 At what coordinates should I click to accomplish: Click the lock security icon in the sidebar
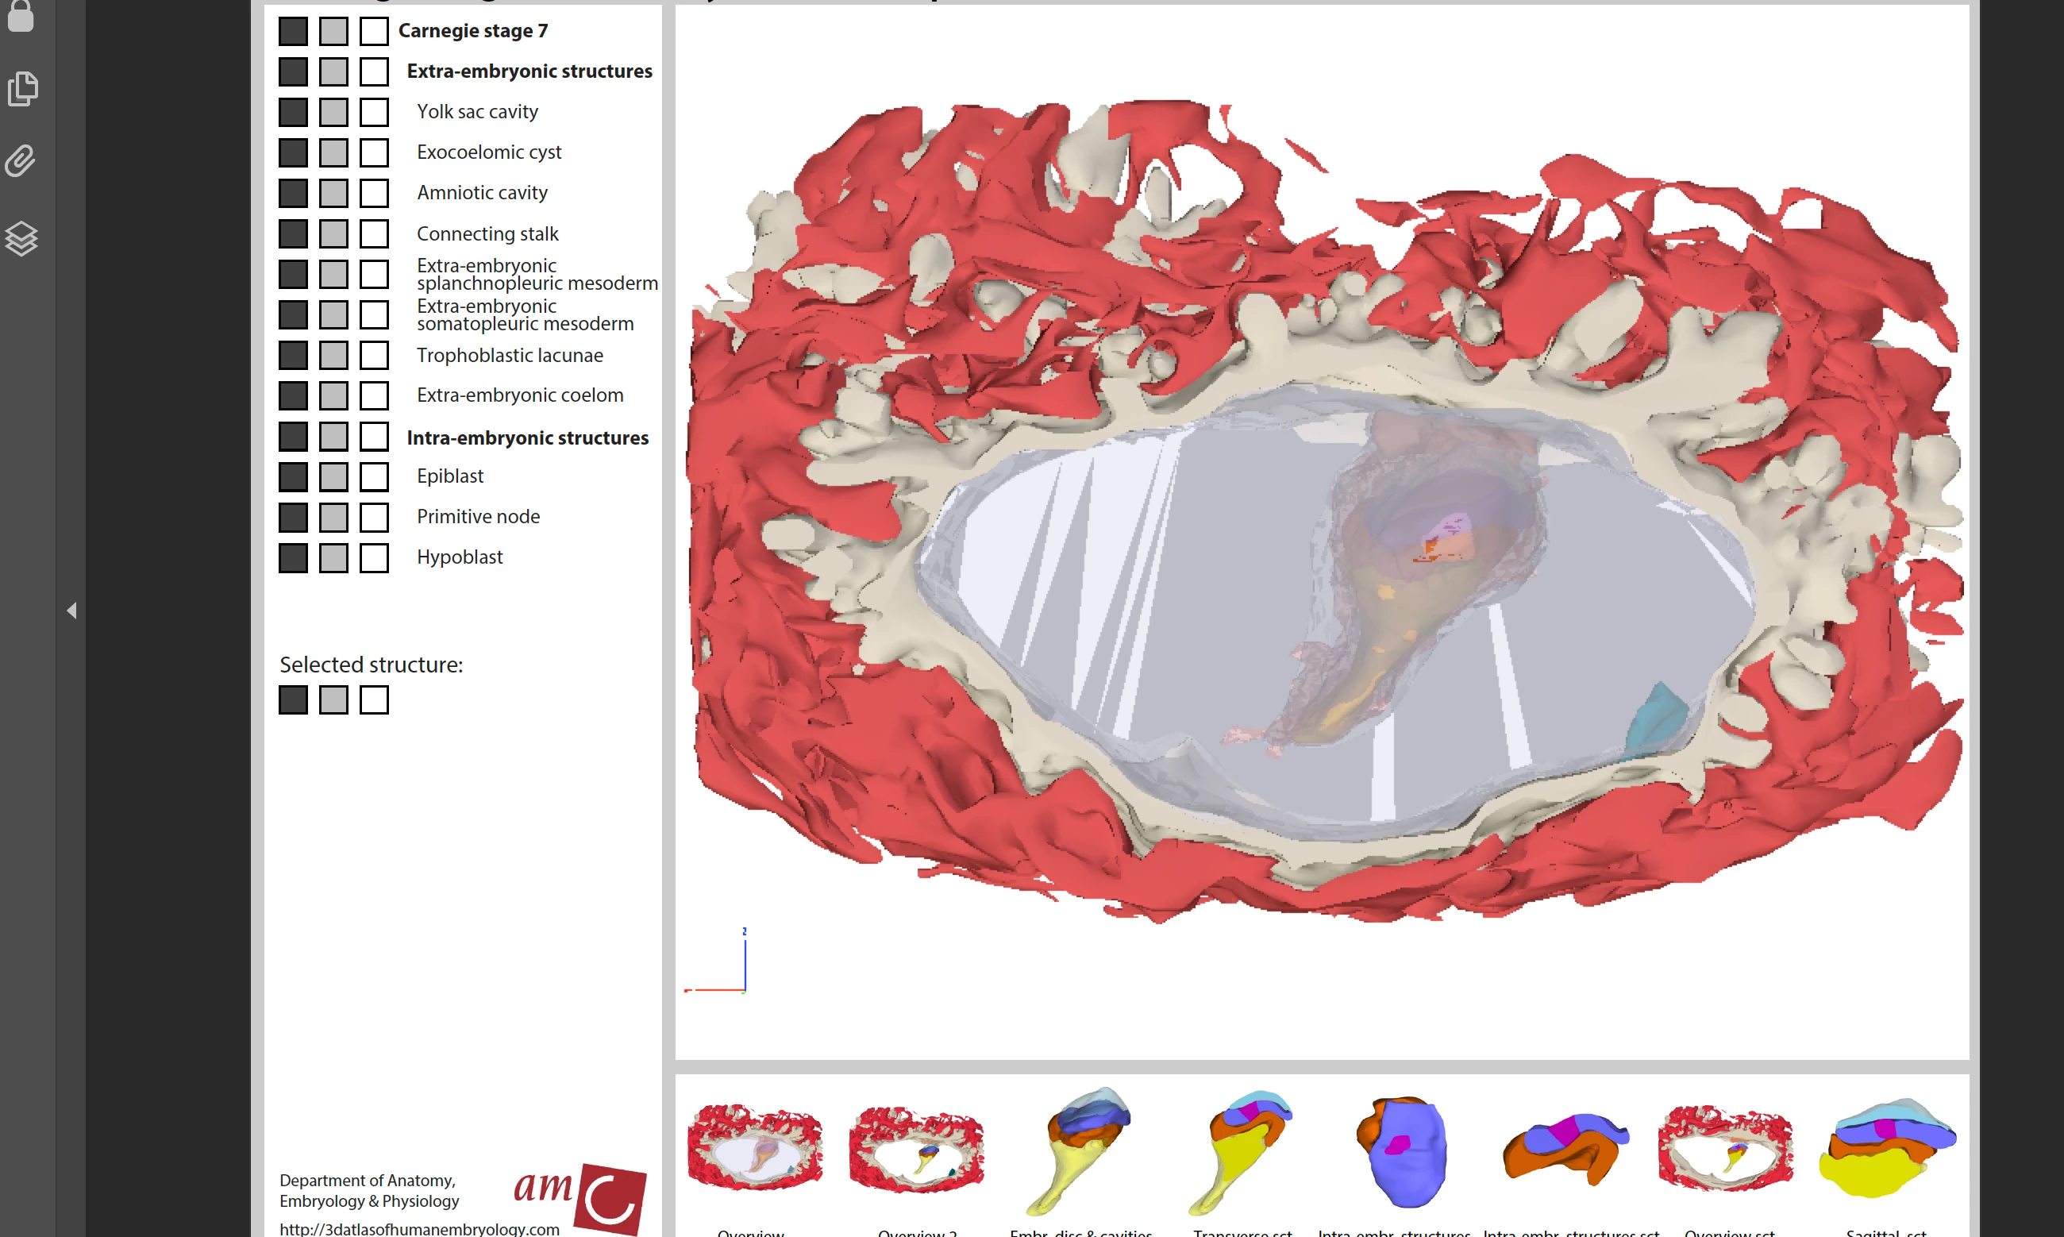21,15
